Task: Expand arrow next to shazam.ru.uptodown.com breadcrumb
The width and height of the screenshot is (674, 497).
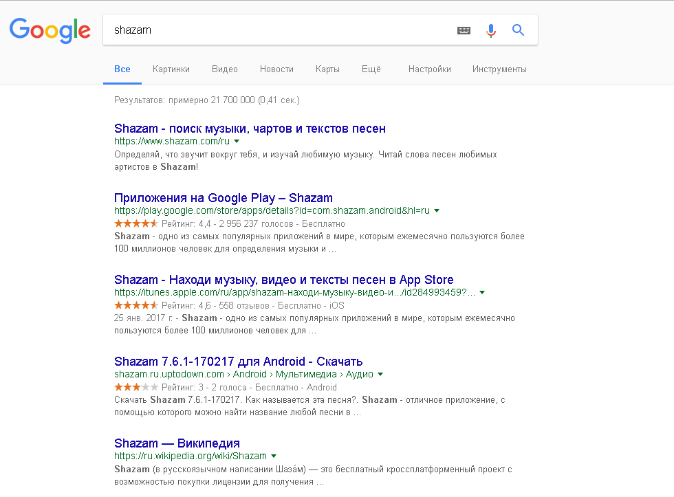Action: tap(380, 374)
